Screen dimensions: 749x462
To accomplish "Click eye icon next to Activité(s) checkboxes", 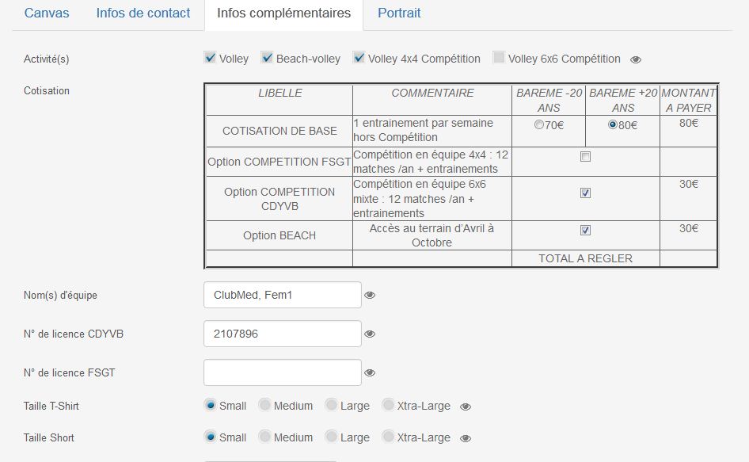I will click(x=635, y=59).
